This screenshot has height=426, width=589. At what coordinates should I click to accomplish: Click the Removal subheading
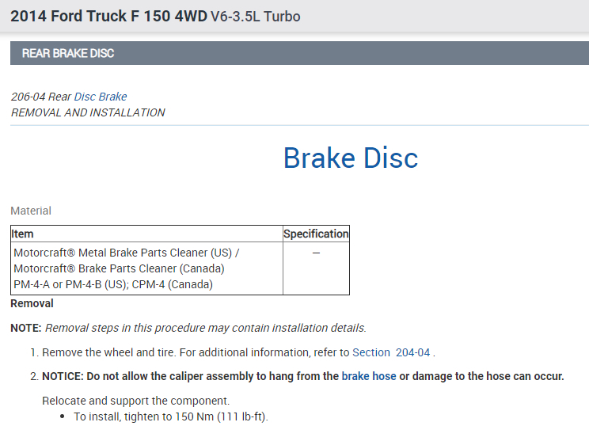pos(32,303)
